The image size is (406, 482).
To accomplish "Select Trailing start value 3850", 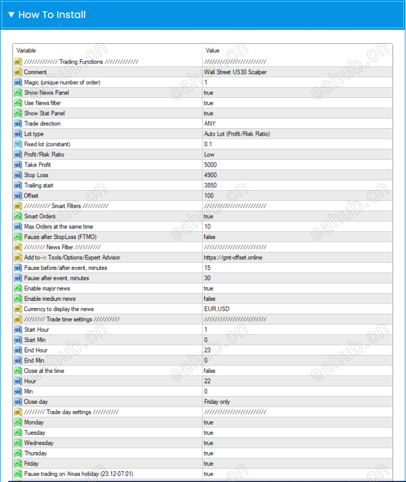I will pos(210,186).
